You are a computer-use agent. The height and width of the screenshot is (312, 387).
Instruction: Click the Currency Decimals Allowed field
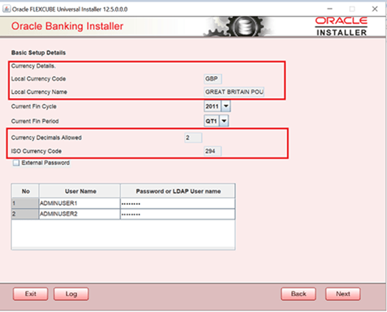coord(193,138)
